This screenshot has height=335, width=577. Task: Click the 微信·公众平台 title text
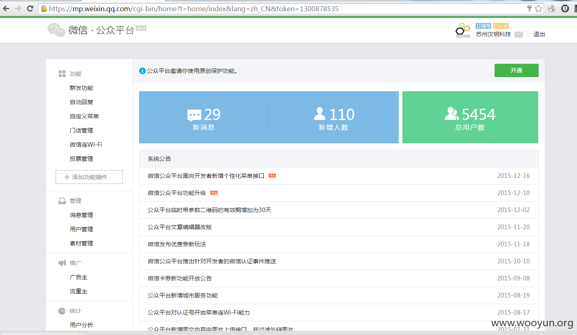tap(101, 30)
